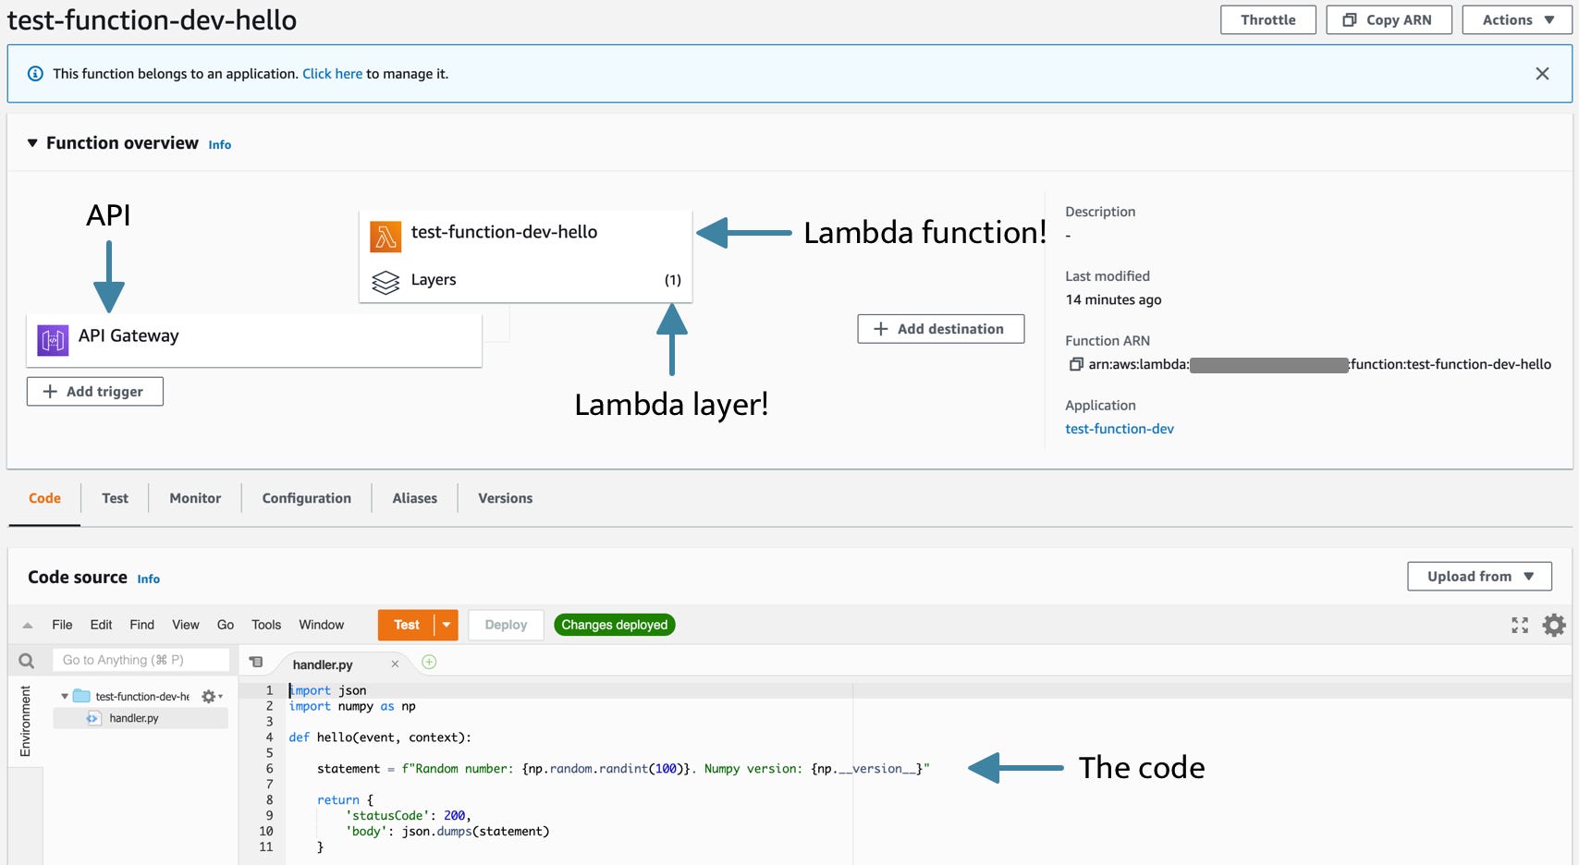Viewport: 1579px width, 865px height.
Task: Open a new editor tab with plus icon
Action: coord(429,662)
